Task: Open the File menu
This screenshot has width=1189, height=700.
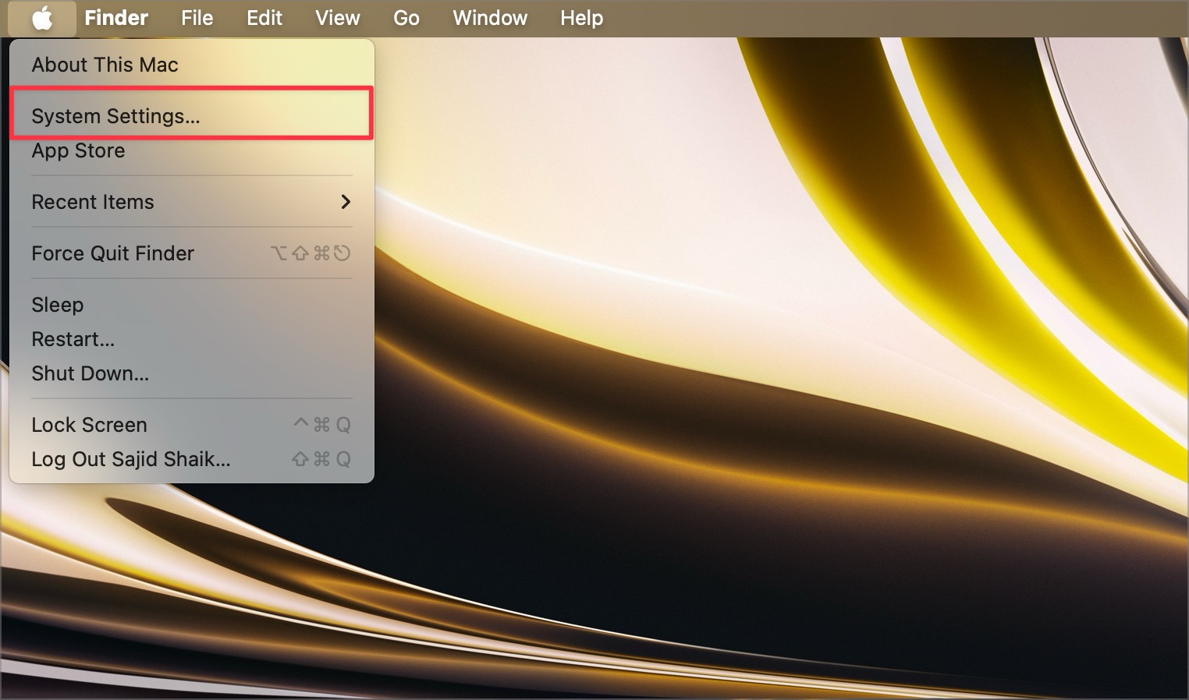Action: tap(197, 18)
